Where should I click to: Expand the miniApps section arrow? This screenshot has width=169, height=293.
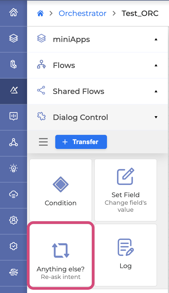coord(156,39)
